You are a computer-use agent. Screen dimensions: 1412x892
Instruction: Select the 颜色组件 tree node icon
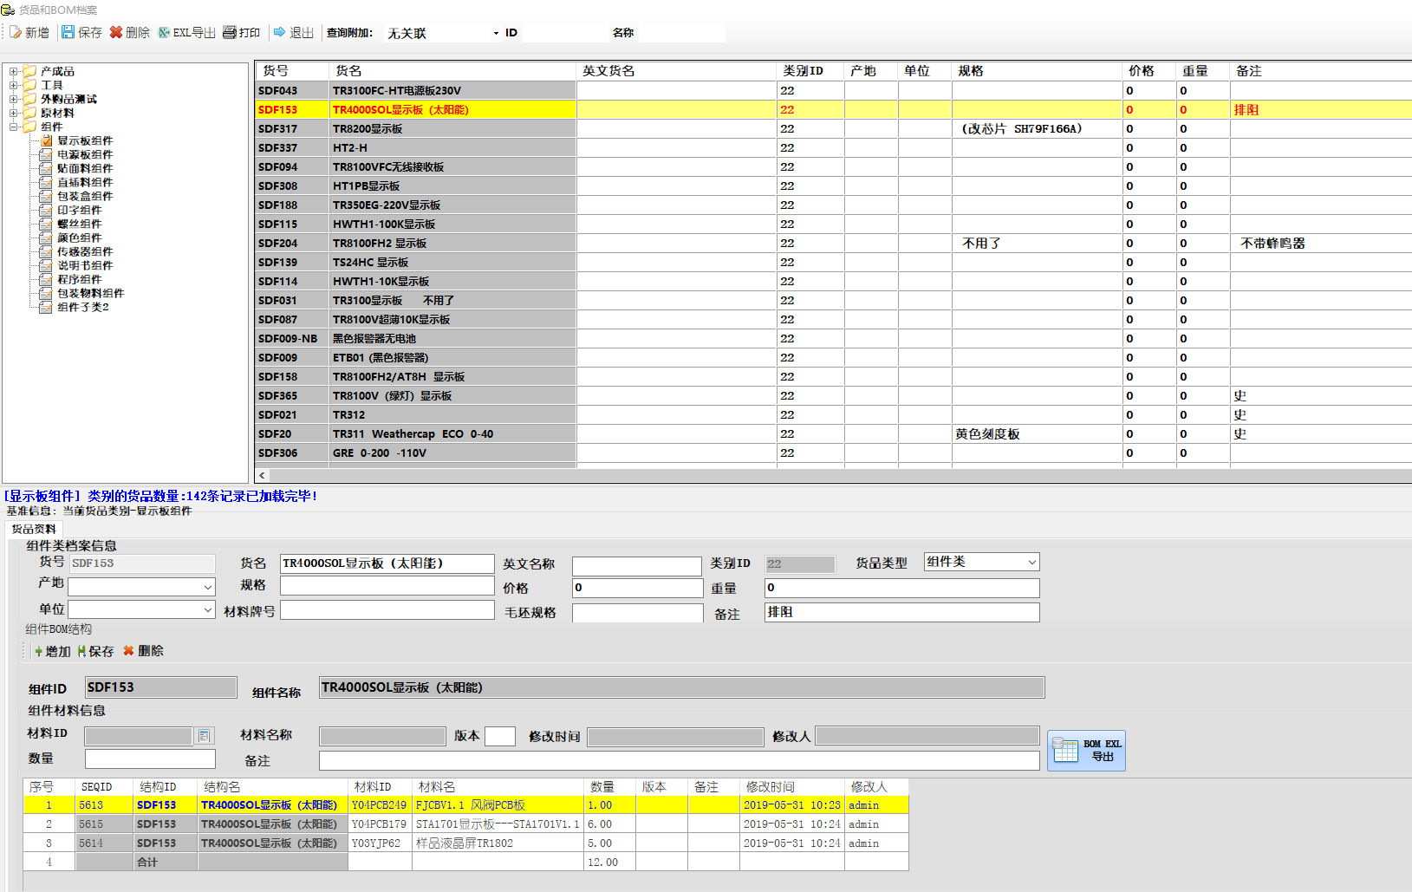coord(47,238)
